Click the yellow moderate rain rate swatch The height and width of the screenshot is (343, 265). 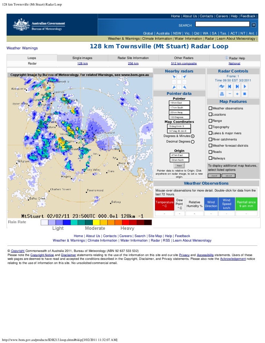pos(96,223)
